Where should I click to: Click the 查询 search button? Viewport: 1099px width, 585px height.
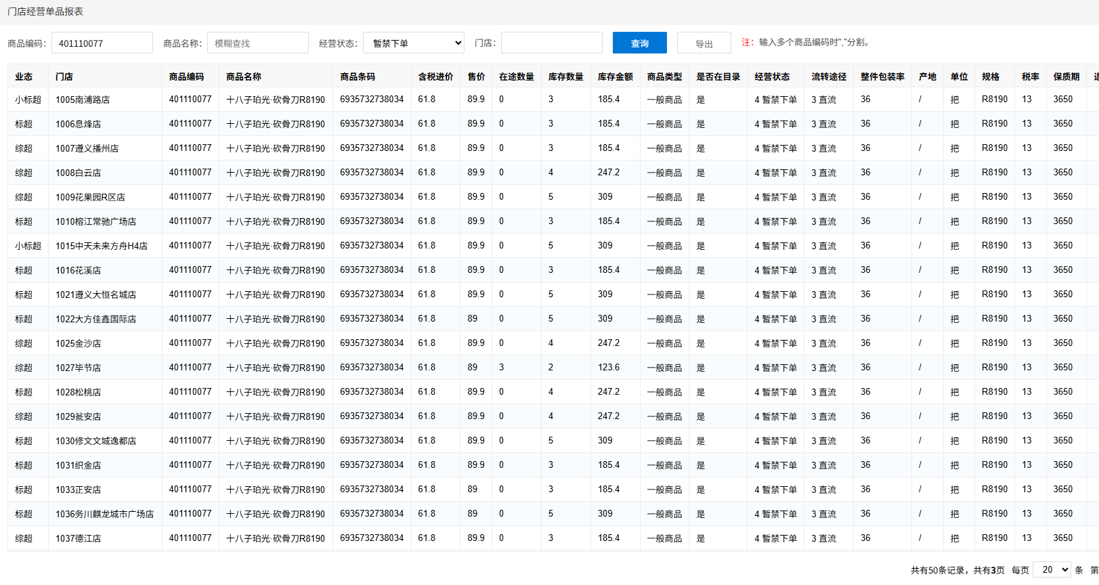point(639,43)
